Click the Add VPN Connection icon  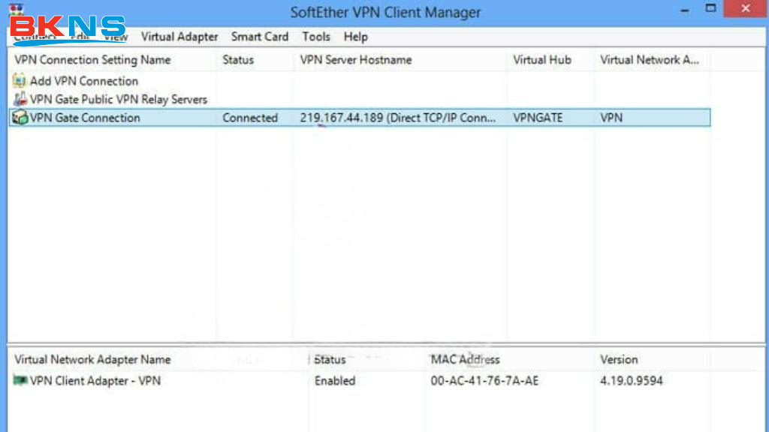coord(20,81)
